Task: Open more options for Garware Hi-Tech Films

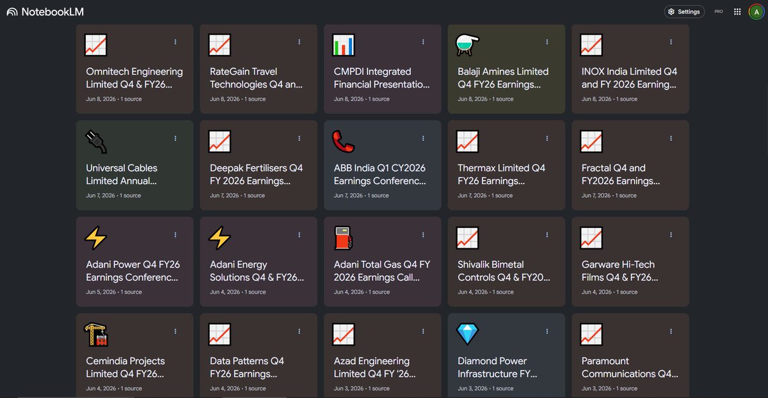Action: pyautogui.click(x=671, y=235)
